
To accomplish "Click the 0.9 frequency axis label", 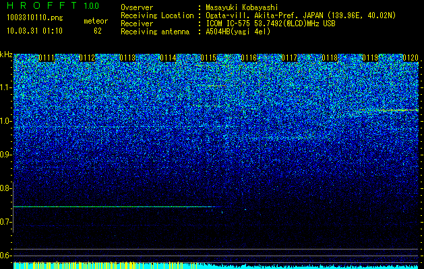I will [x=6, y=155].
